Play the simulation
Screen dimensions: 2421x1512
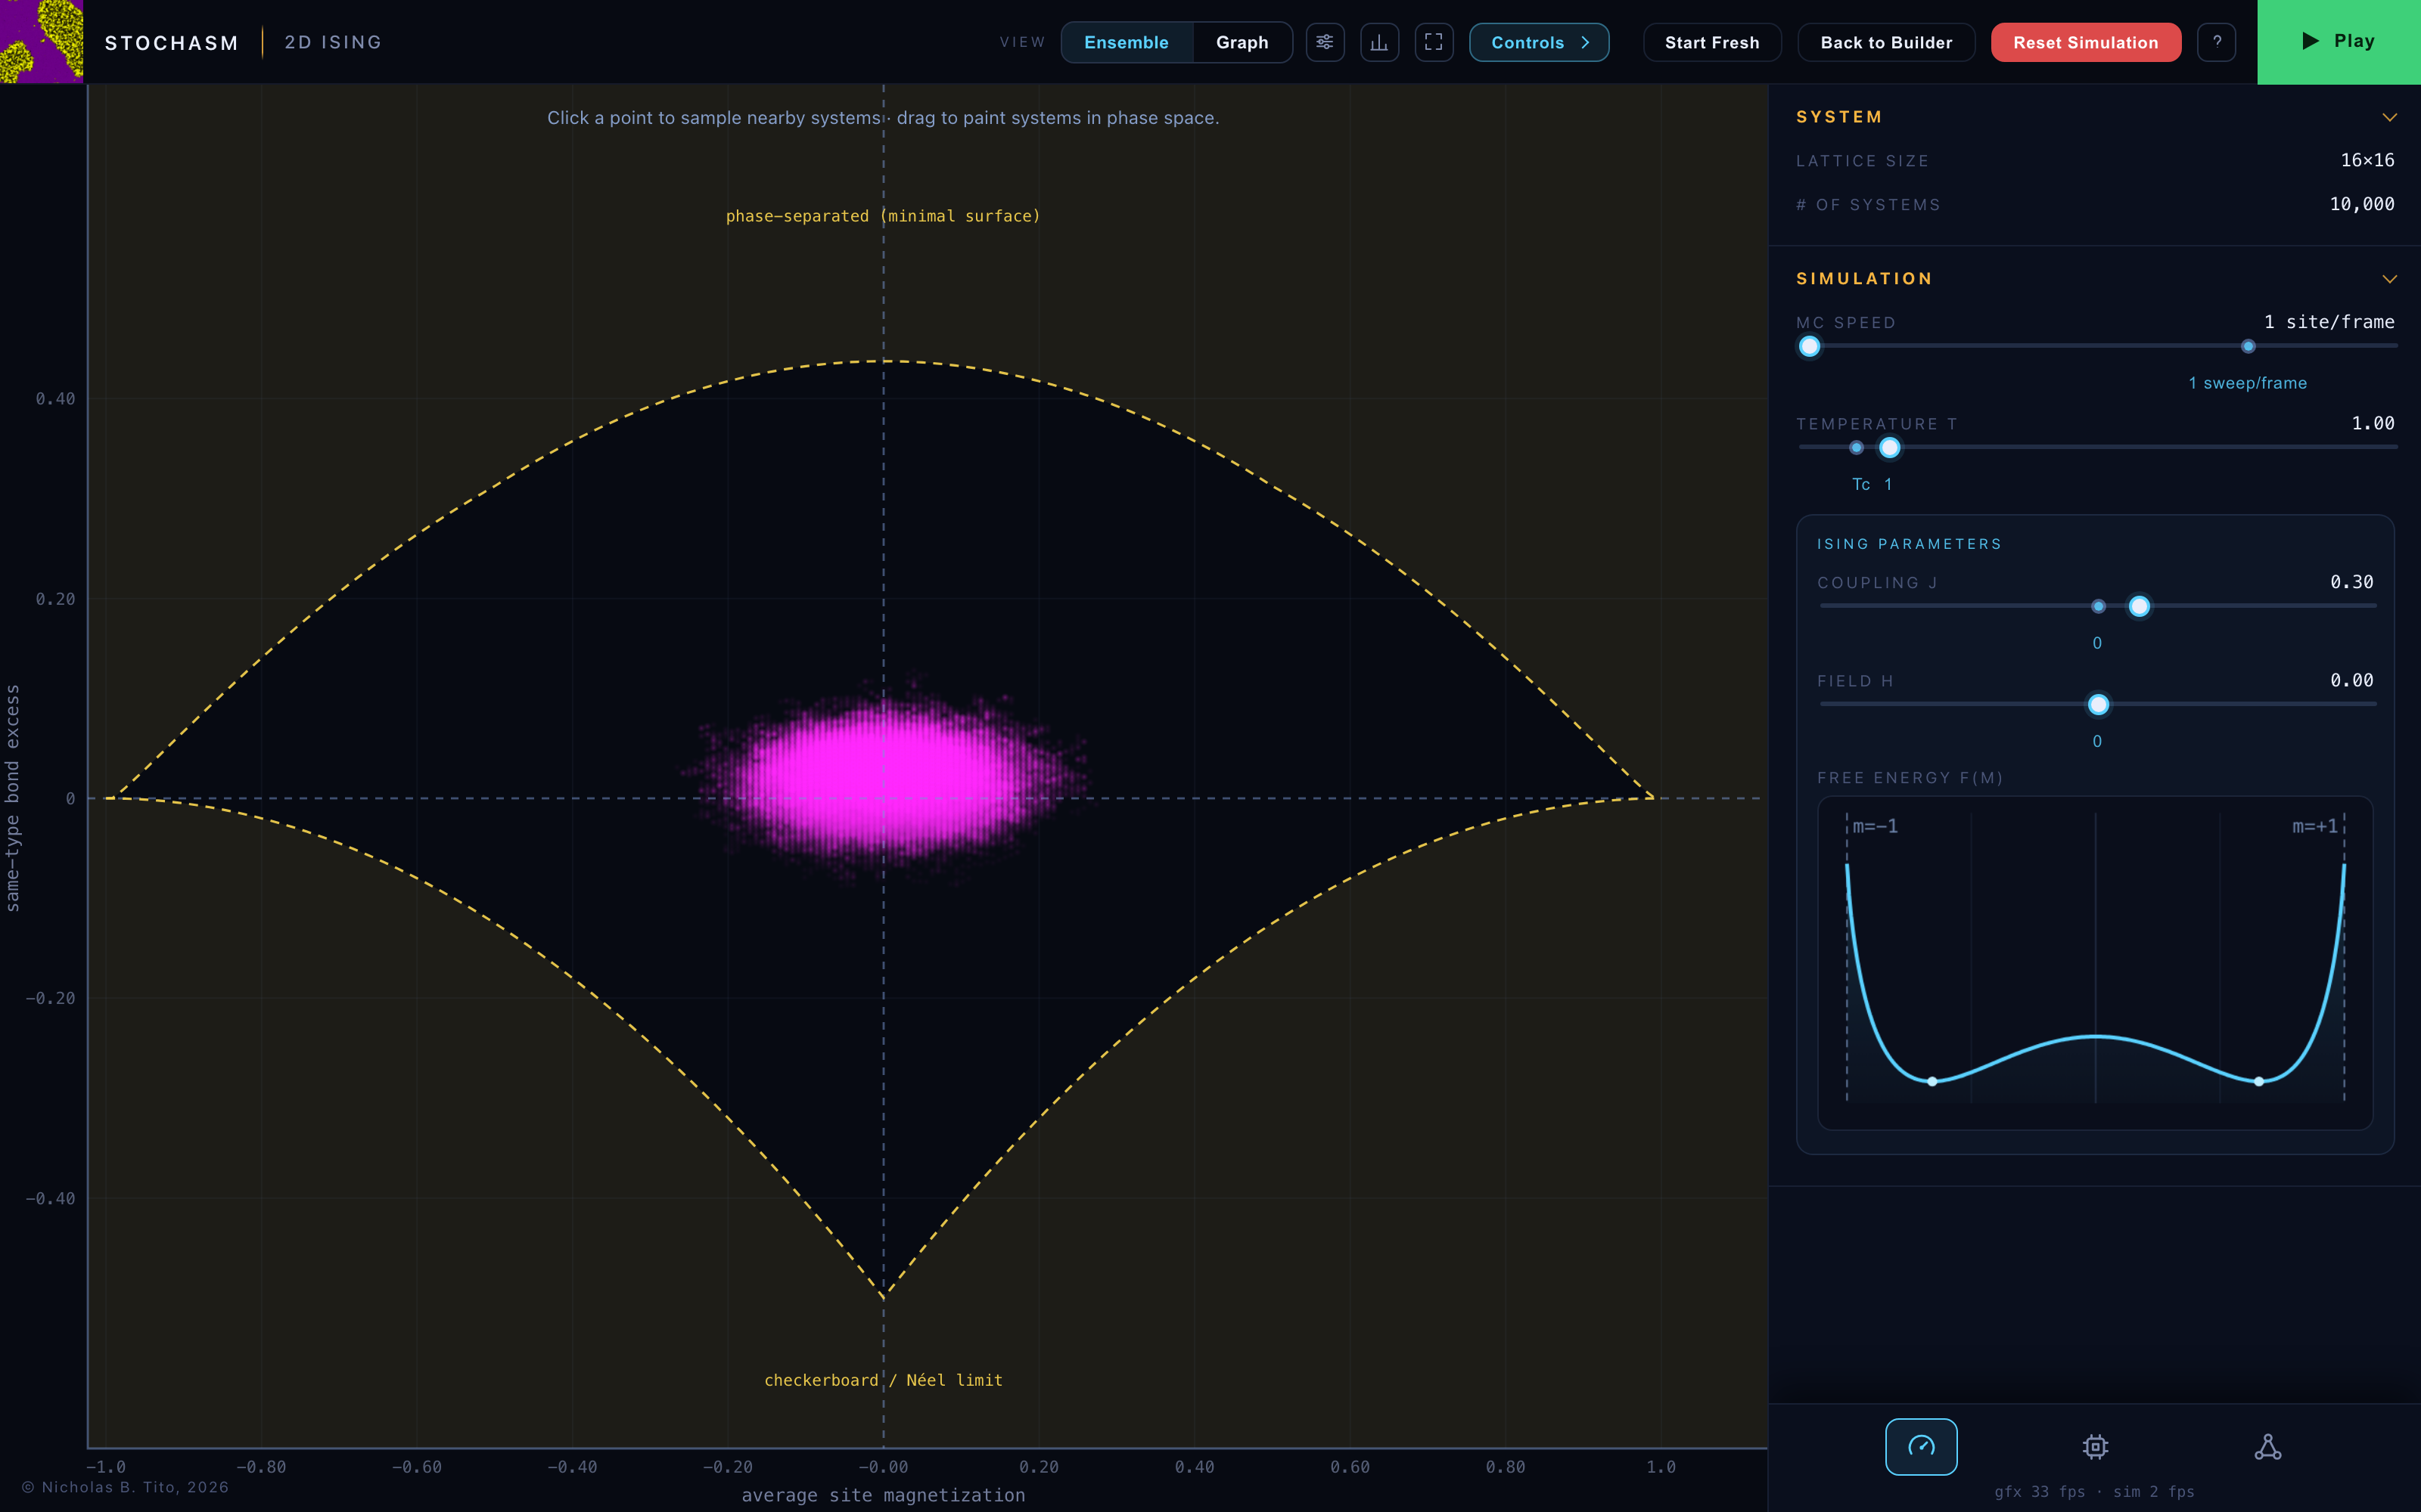2339,42
